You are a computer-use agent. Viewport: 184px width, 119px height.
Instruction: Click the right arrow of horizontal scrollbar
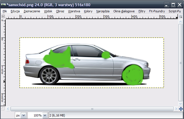(x=176, y=109)
